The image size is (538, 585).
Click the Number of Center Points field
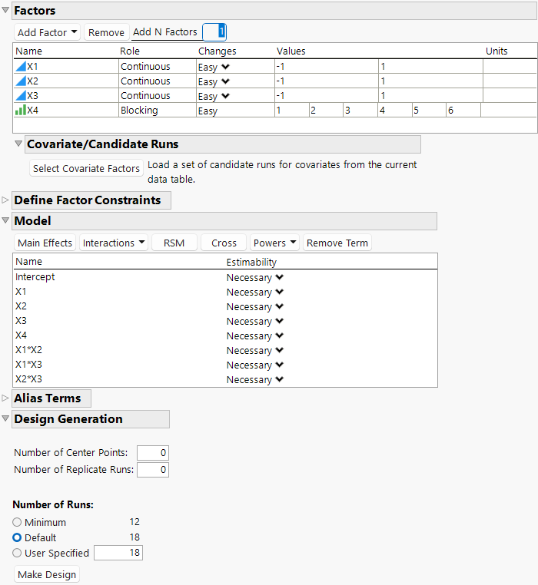click(x=153, y=453)
